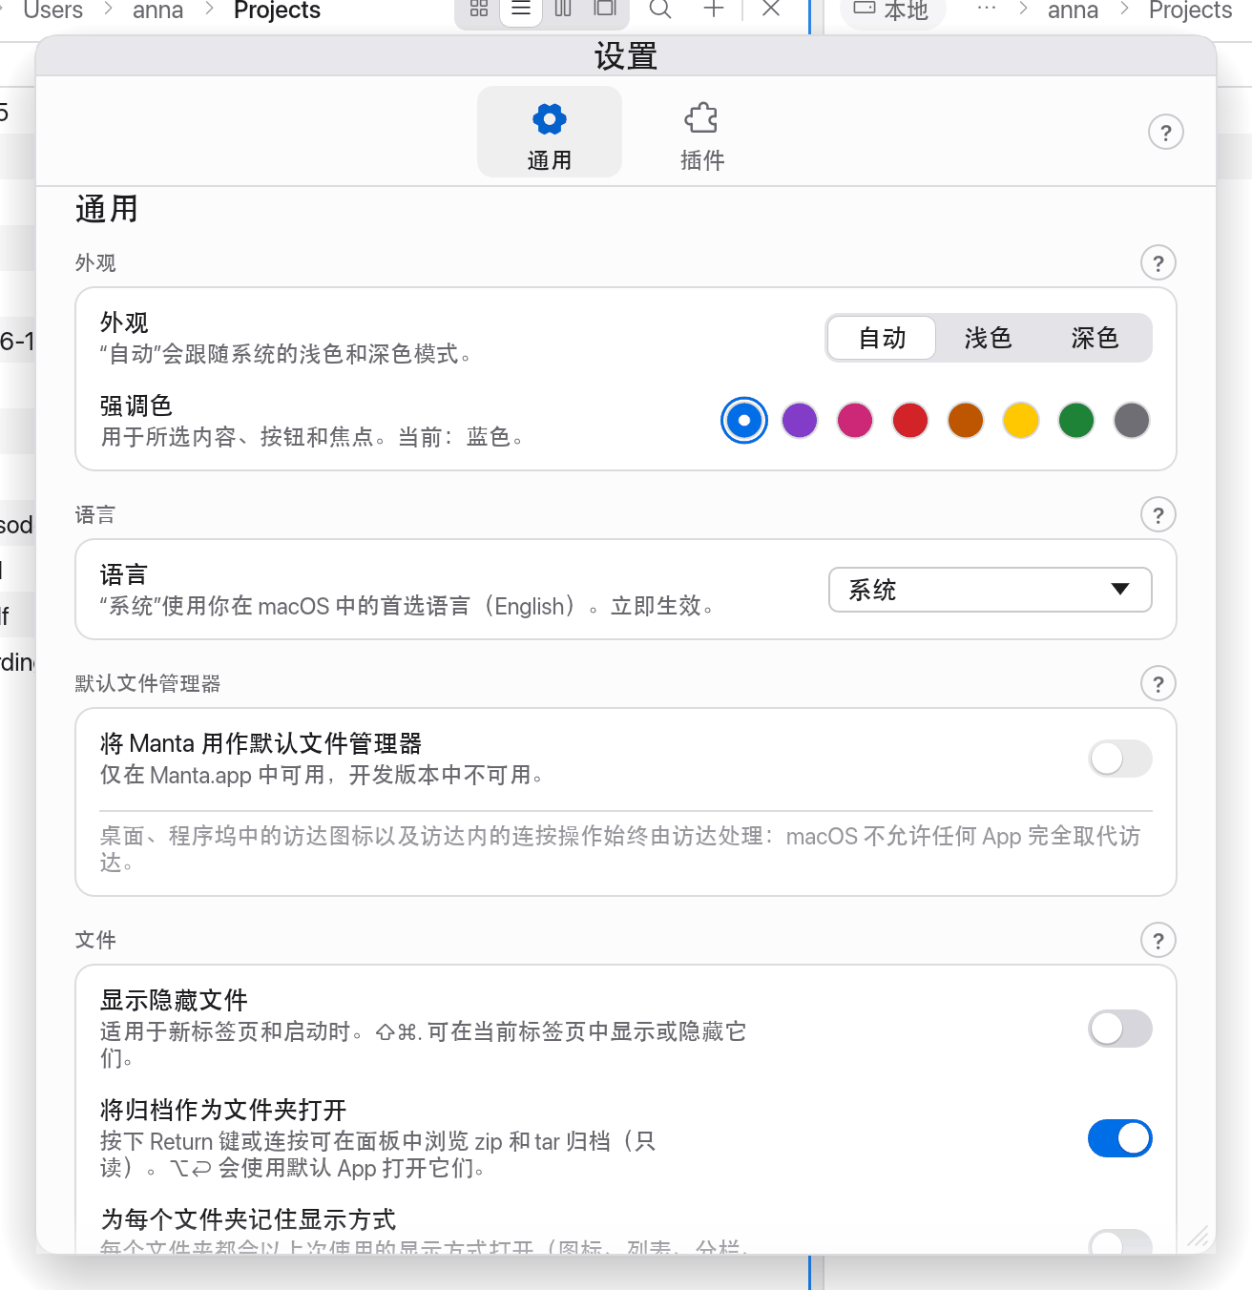The width and height of the screenshot is (1252, 1290).
Task: Click the search magnifier in the background toolbar
Action: click(660, 10)
